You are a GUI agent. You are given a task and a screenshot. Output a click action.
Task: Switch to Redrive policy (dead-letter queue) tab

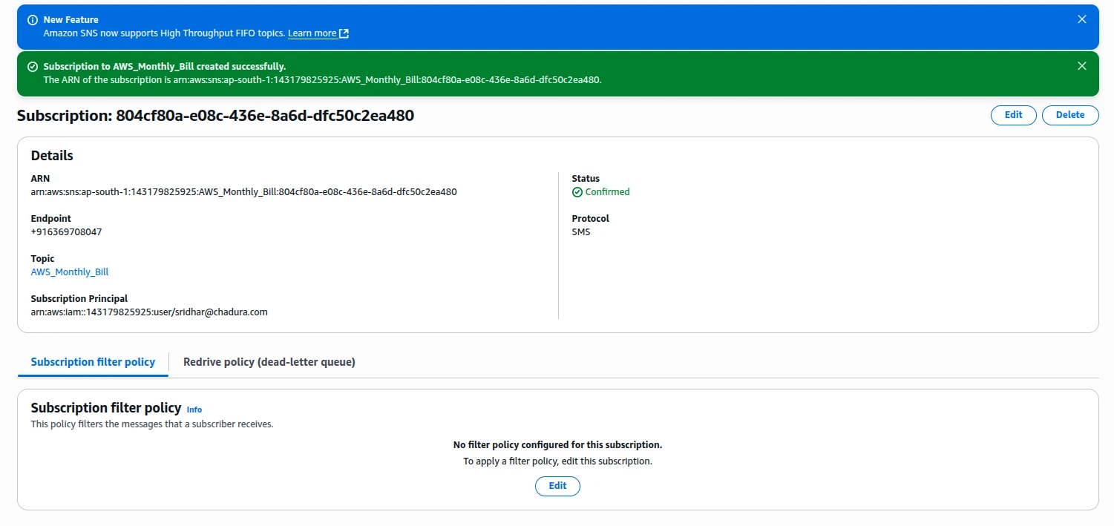pyautogui.click(x=269, y=362)
